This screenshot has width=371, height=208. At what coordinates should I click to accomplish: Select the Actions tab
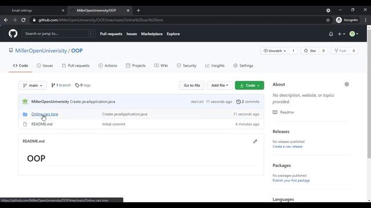[x=108, y=65]
